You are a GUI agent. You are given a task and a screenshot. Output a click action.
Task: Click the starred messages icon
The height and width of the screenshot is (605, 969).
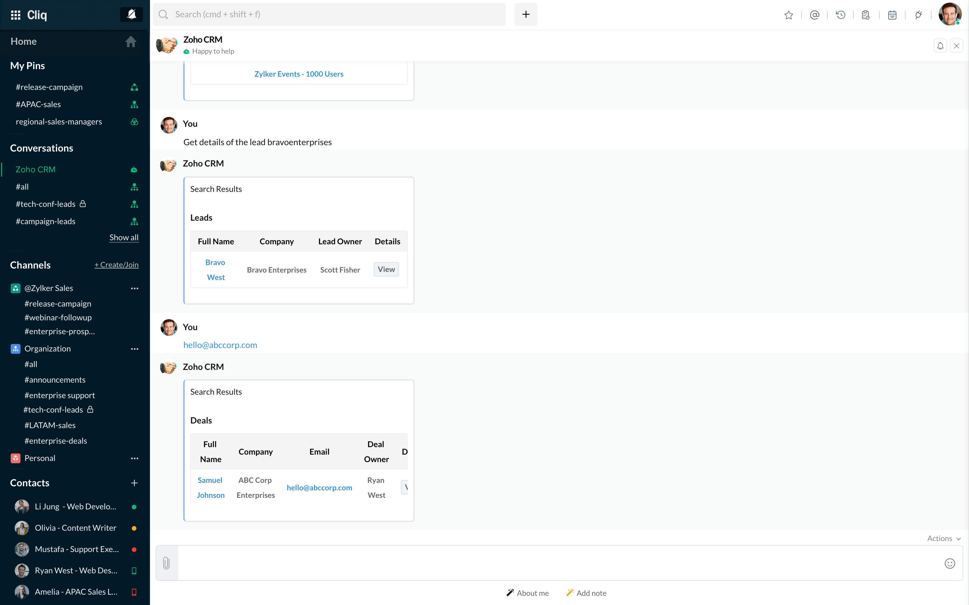pyautogui.click(x=789, y=15)
